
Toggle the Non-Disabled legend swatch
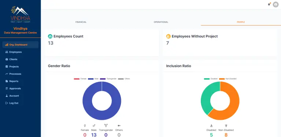(222, 79)
